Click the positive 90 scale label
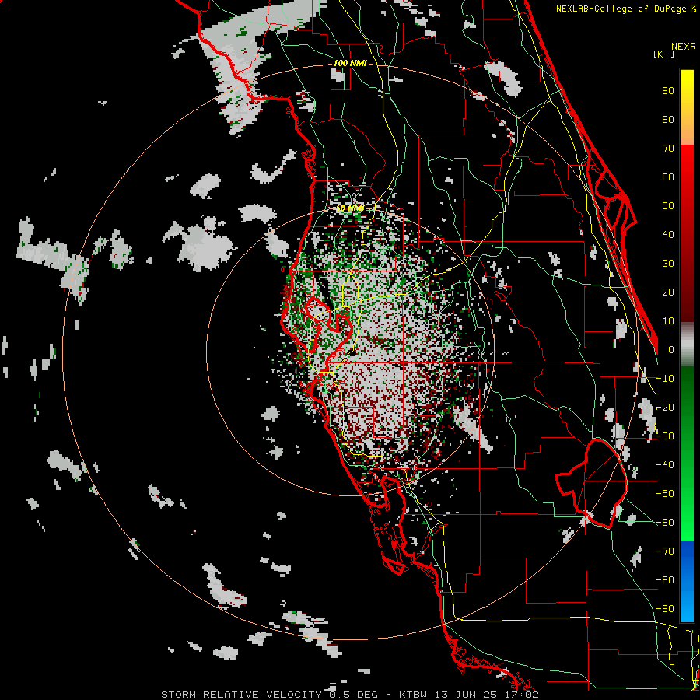 coord(668,91)
